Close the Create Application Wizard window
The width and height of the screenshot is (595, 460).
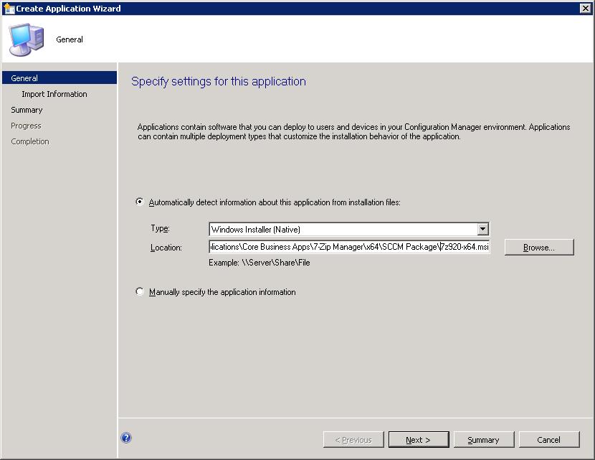(584, 9)
